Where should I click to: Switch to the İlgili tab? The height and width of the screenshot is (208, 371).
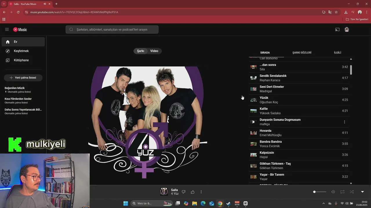pos(337,53)
